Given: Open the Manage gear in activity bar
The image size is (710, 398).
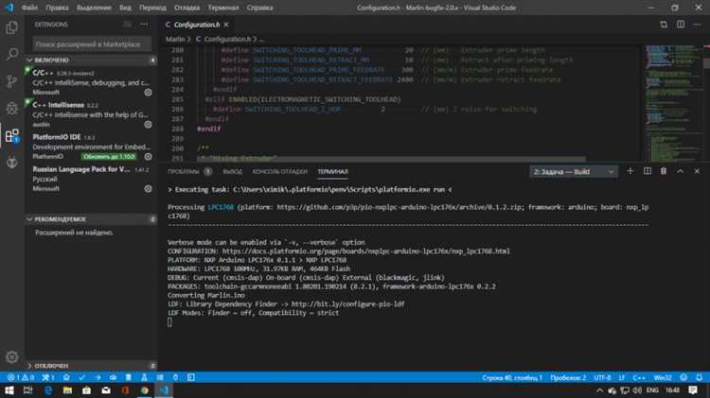Looking at the screenshot, I should point(11,356).
